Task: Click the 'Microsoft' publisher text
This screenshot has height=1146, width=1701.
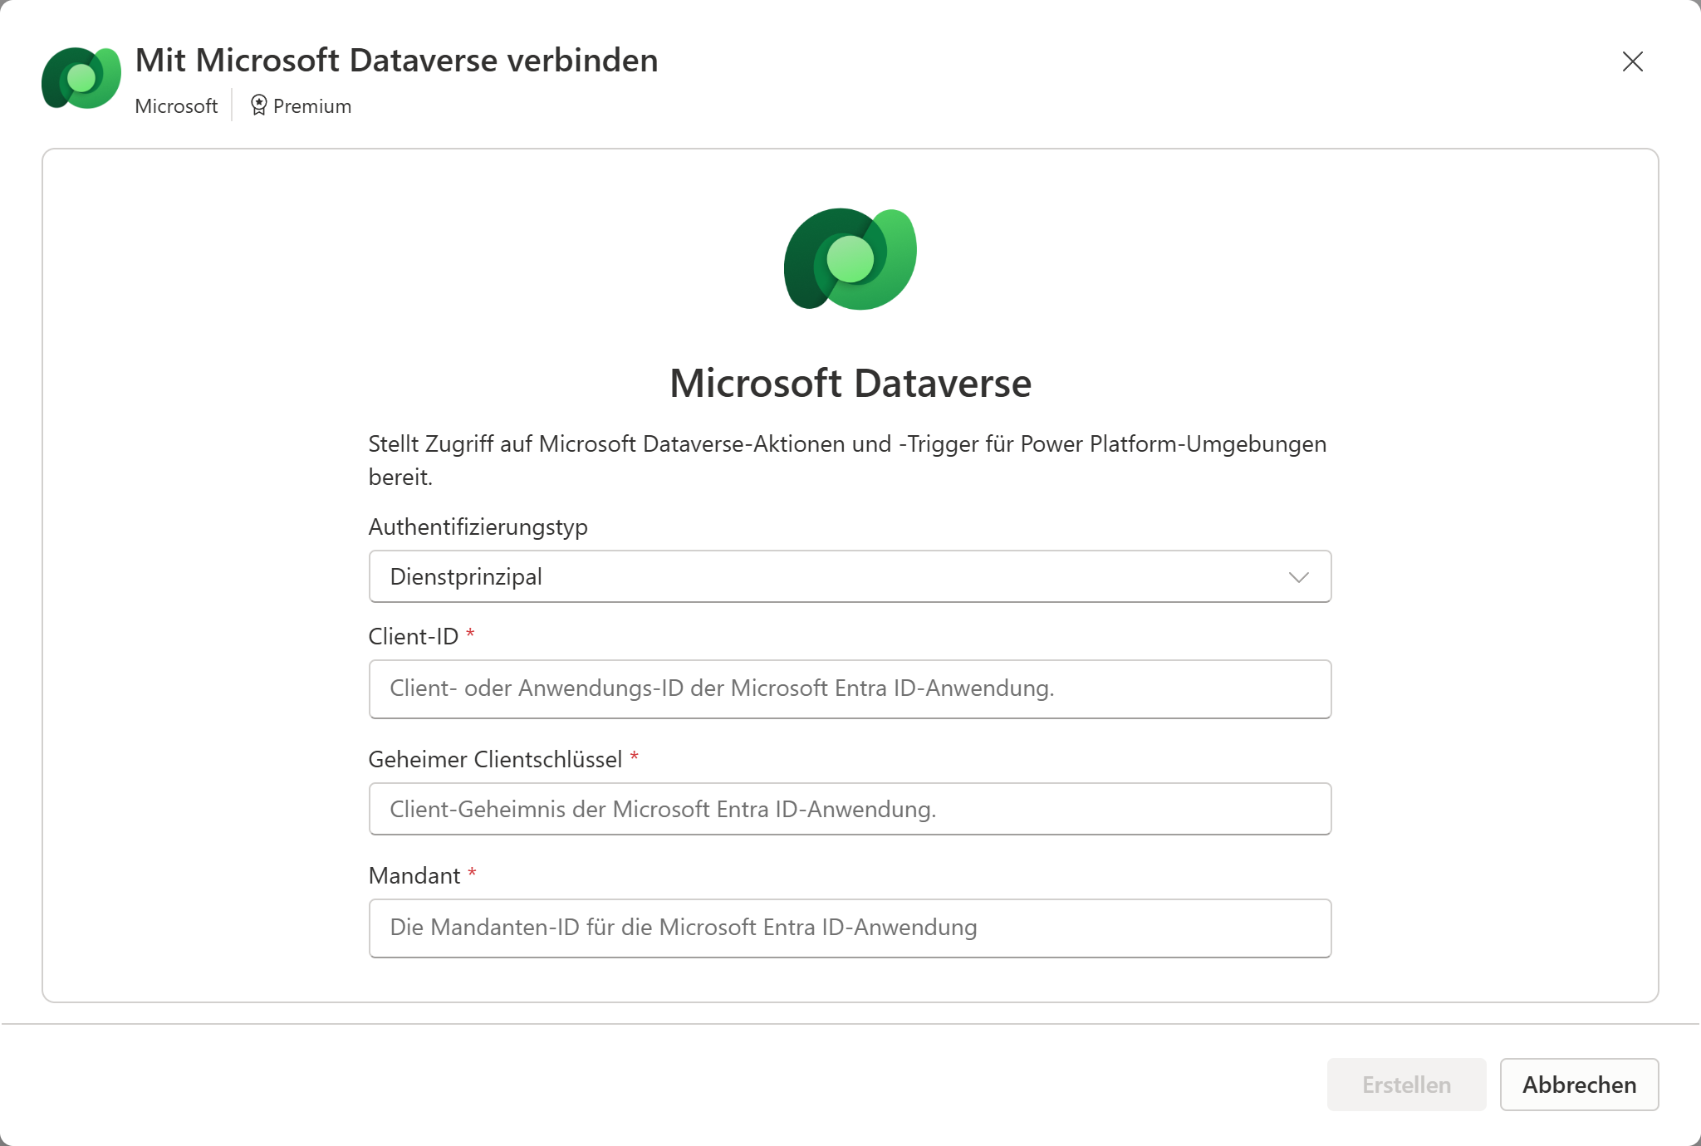Action: 176,106
